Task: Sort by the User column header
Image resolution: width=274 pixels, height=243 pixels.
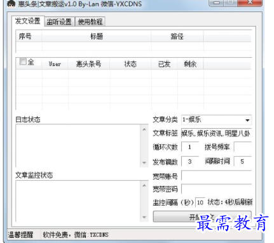Action: coord(55,64)
